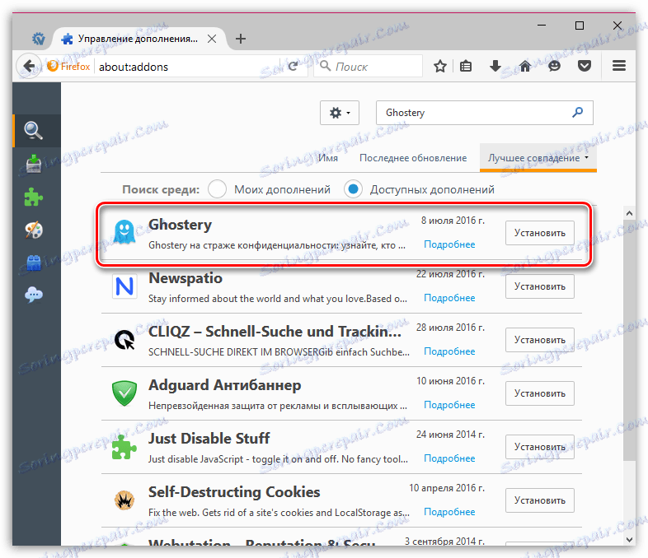Install CLIQZ with 'Установить' button

click(x=540, y=340)
